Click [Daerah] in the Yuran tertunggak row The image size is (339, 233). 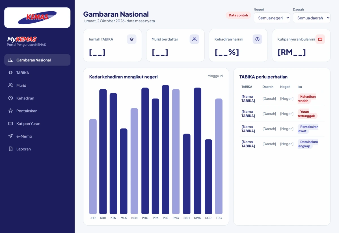pyautogui.click(x=269, y=114)
